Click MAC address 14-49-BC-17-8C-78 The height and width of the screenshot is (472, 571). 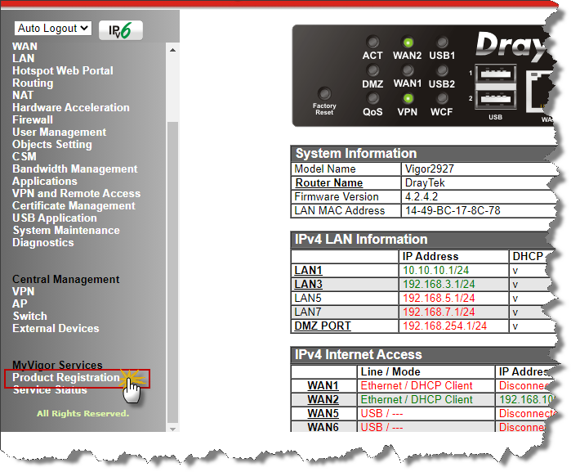tap(453, 210)
